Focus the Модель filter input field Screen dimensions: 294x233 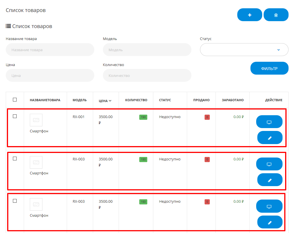tap(147, 50)
